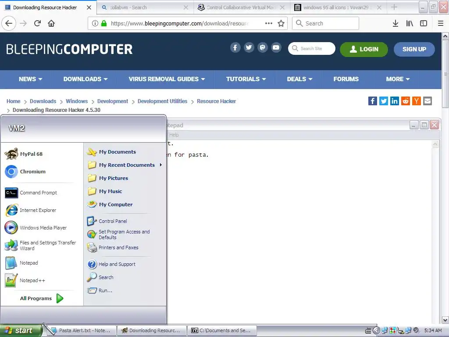Screen dimensions: 449x337
Task: Open Control Panel
Action: point(107,221)
